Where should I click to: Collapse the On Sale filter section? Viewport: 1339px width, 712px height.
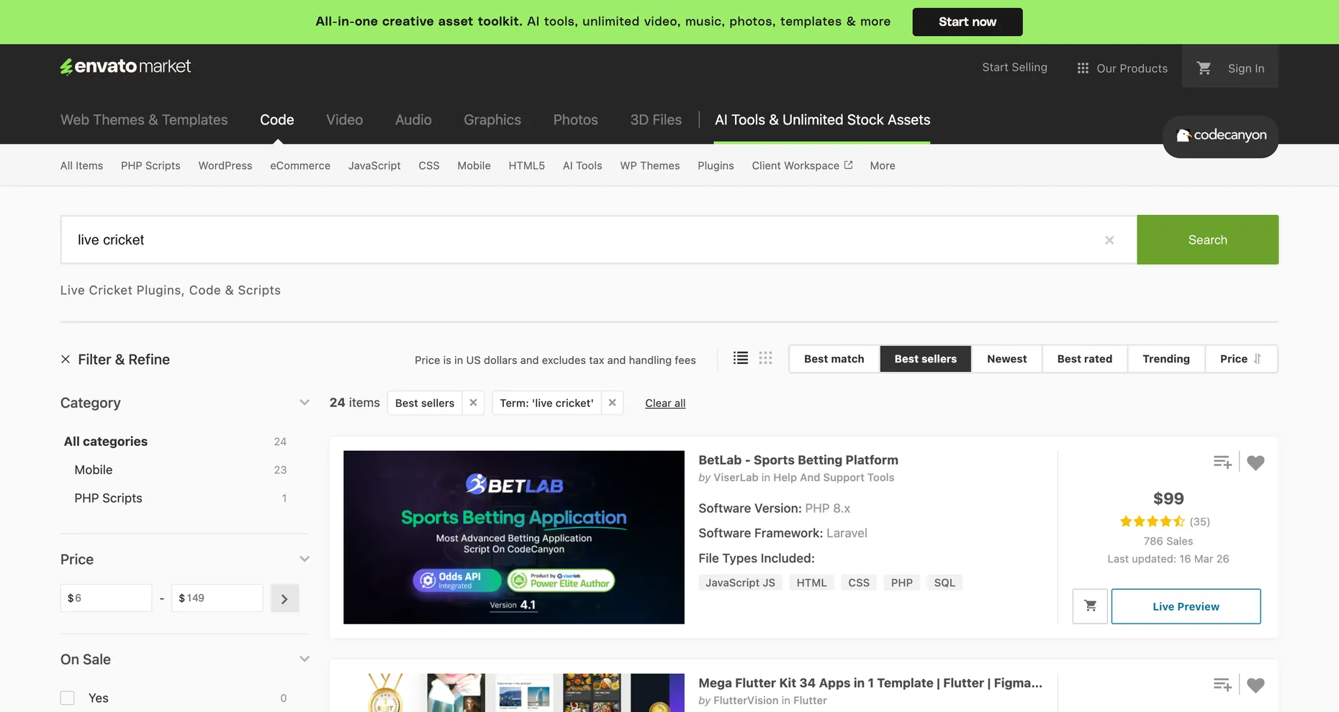click(305, 659)
